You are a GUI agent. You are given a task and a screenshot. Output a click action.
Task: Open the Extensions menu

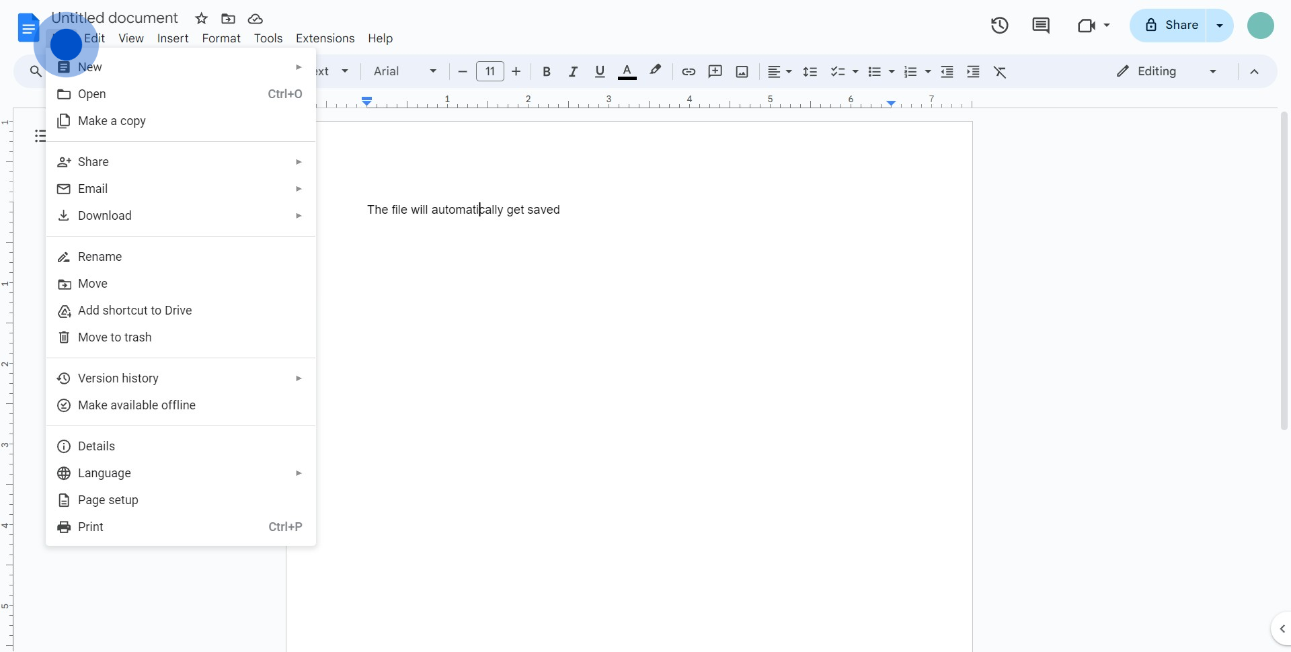tap(325, 38)
